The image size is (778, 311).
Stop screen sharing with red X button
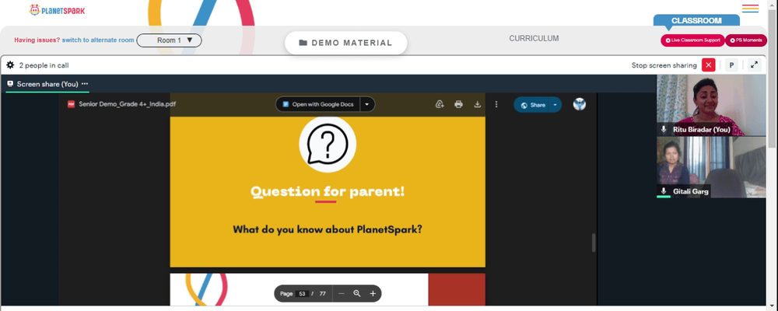tap(709, 65)
